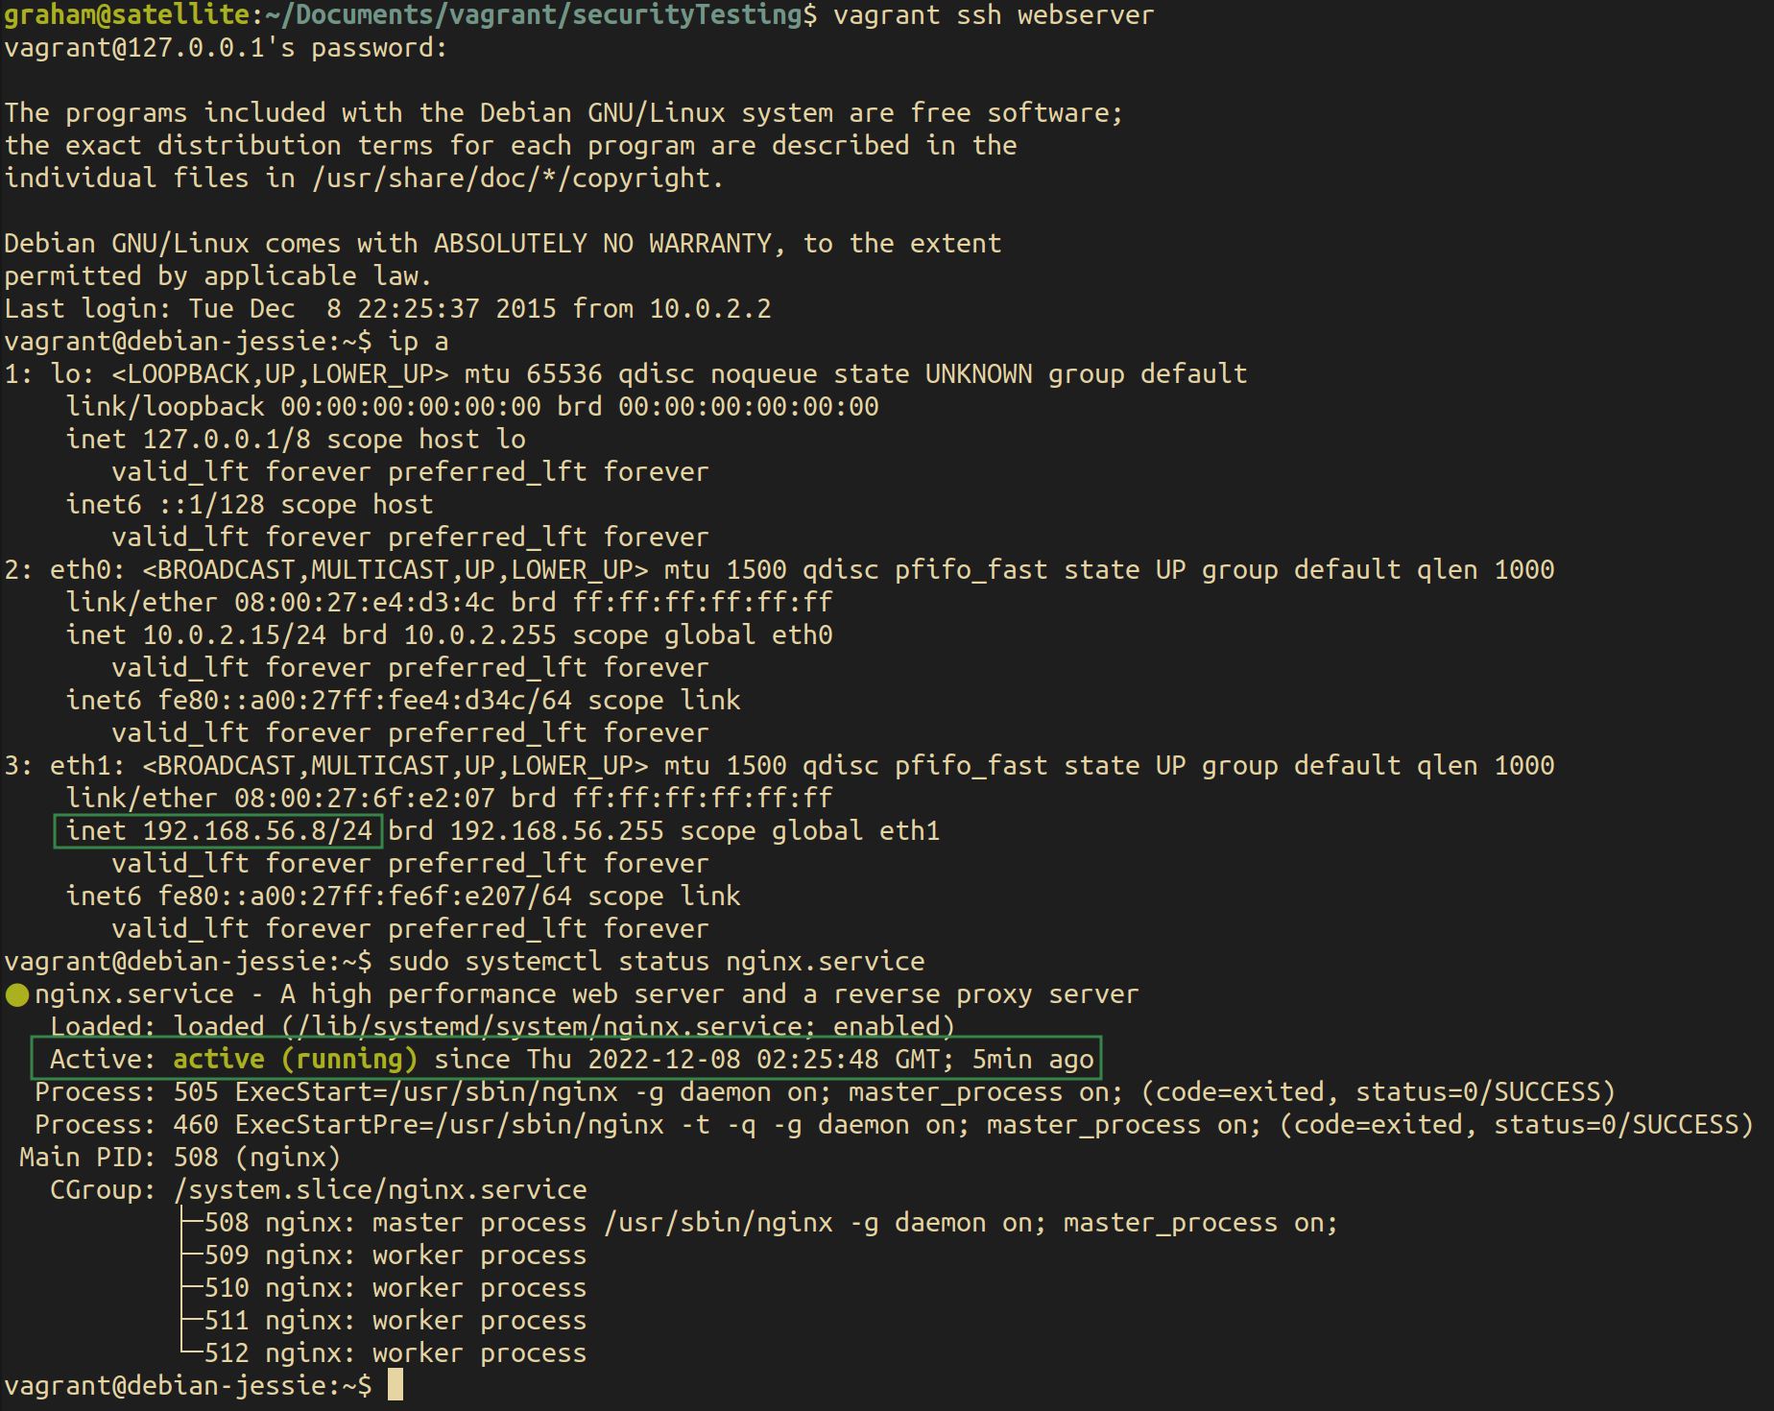Click the highlighted 'active (running)' status text
Viewport: 1774px width, 1411px height.
295,1060
